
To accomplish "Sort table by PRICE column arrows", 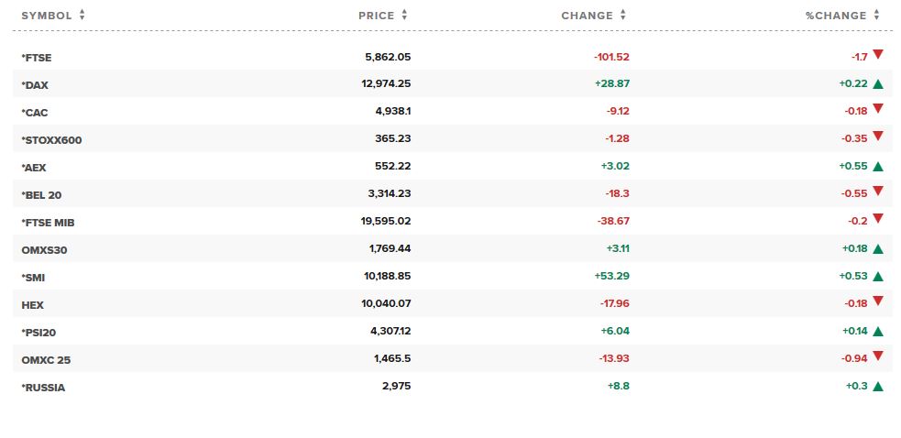I will pos(404,16).
